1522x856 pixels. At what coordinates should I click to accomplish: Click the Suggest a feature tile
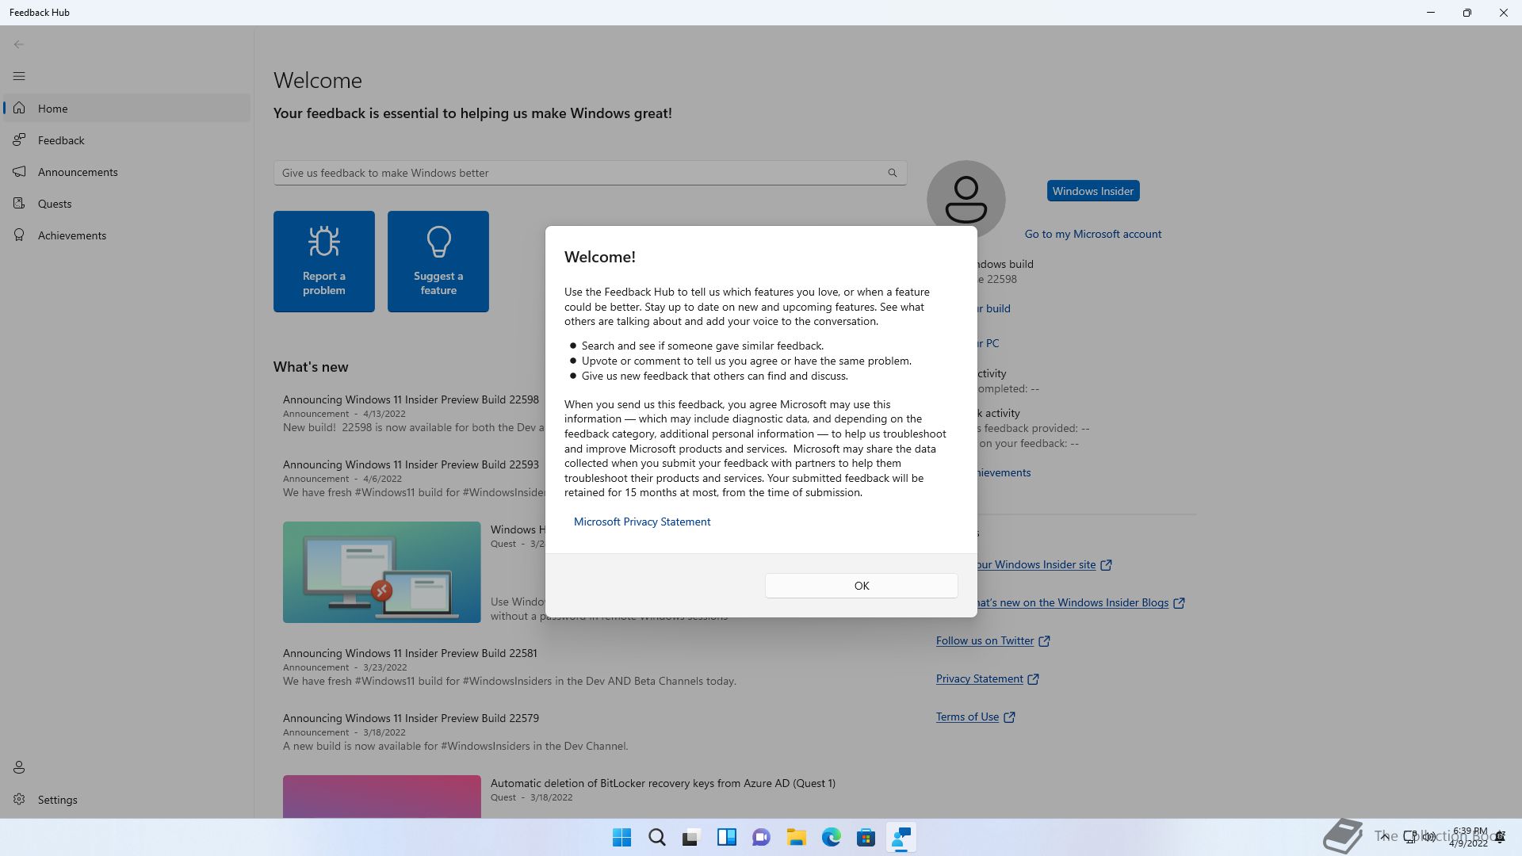point(438,262)
